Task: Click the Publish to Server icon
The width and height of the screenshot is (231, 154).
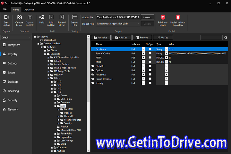Action: click(x=163, y=17)
